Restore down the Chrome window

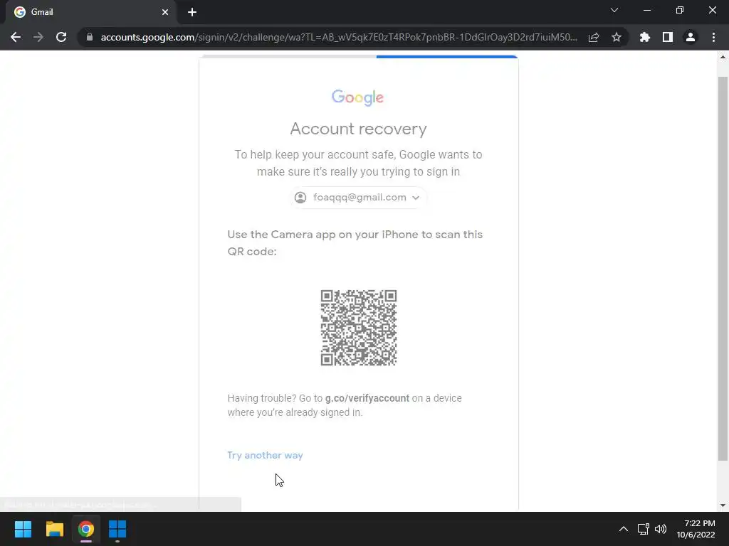680,10
